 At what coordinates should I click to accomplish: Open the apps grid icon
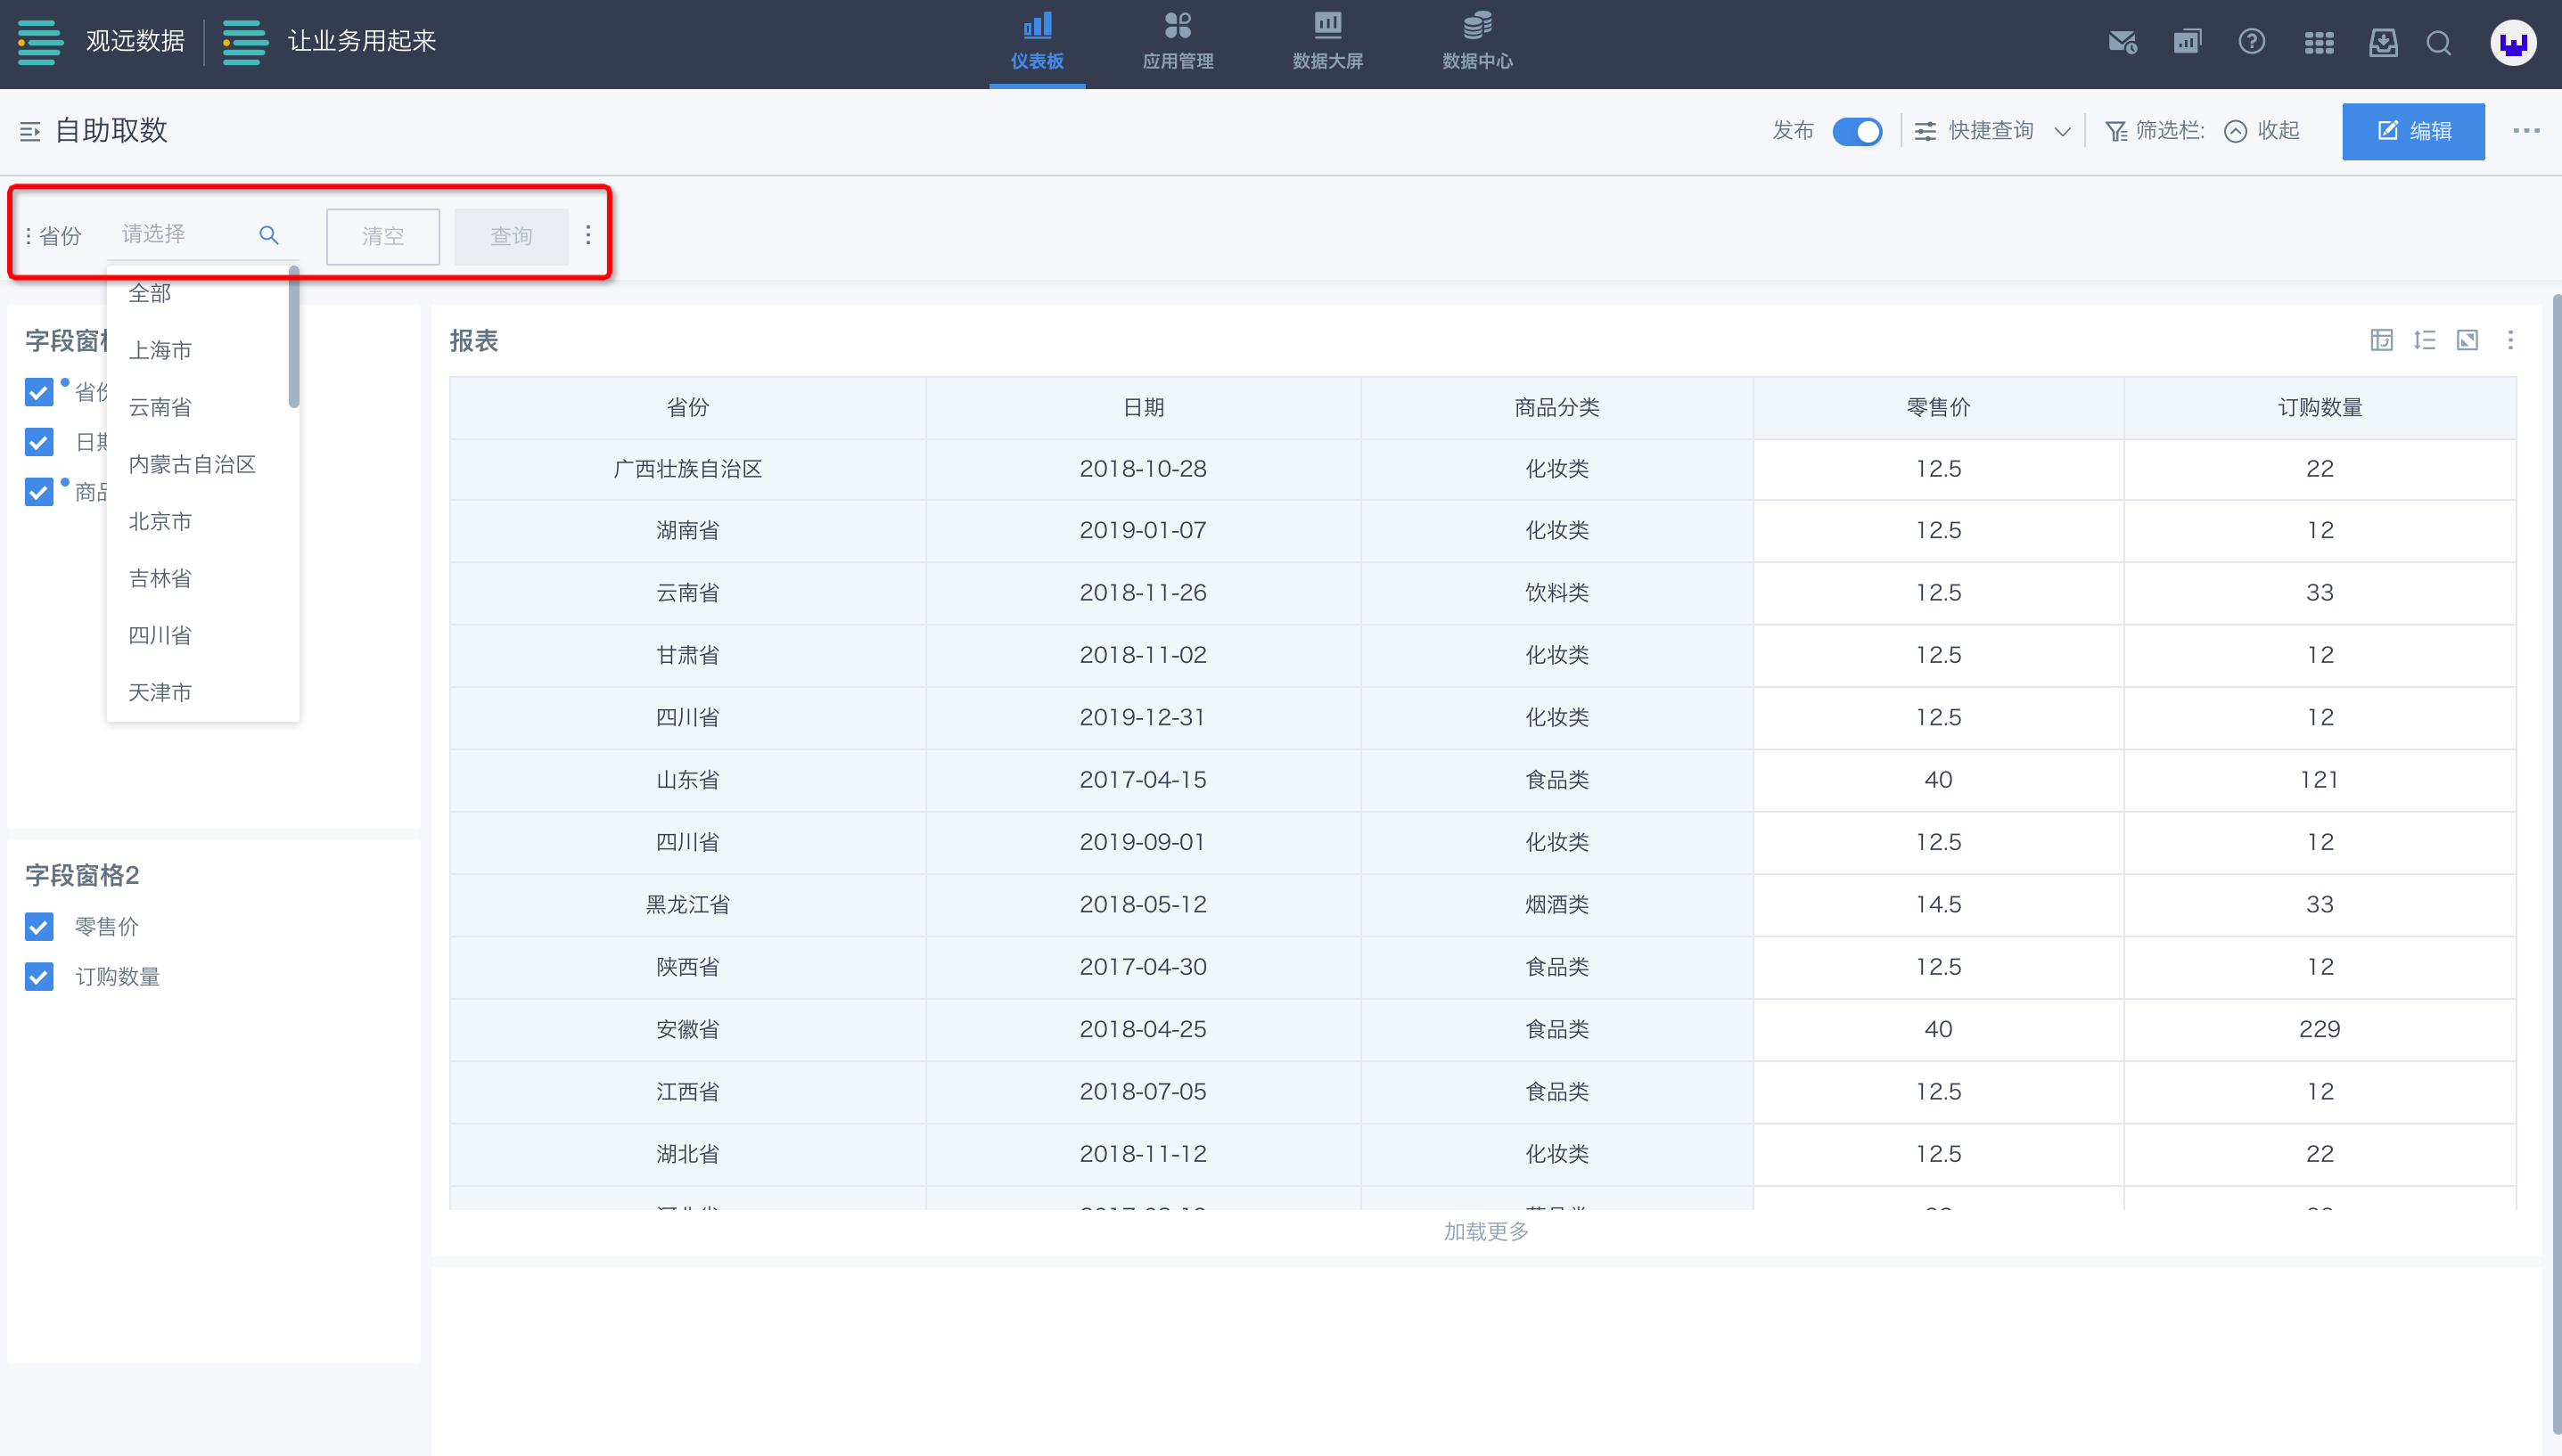[2318, 42]
